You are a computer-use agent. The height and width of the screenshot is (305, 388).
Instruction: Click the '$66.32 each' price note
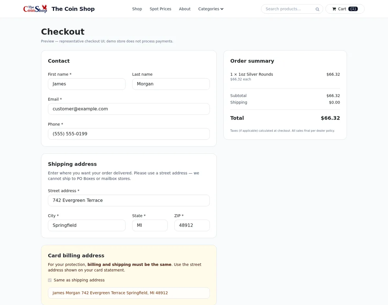(241, 79)
